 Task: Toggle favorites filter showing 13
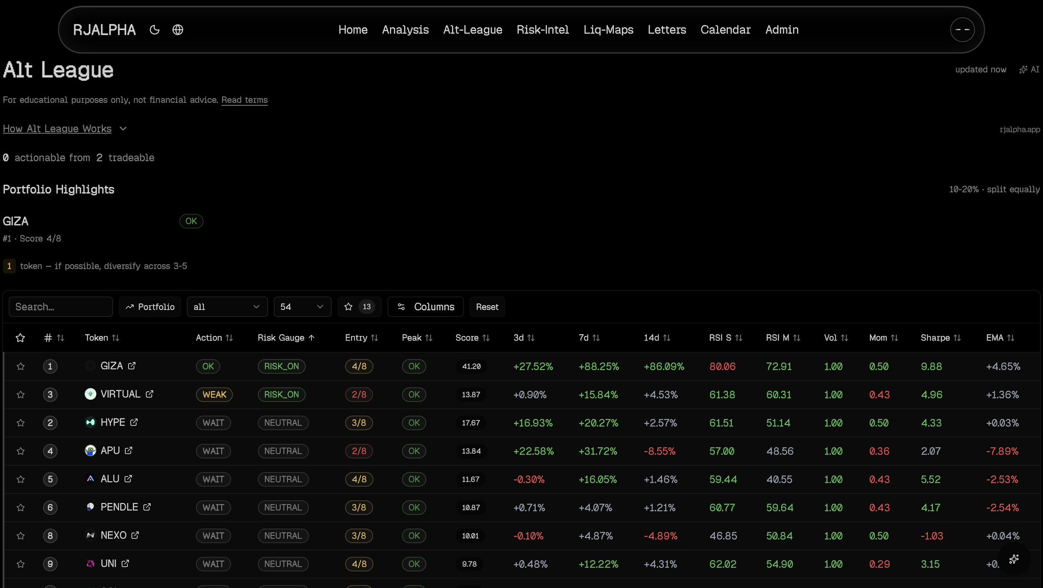point(359,307)
